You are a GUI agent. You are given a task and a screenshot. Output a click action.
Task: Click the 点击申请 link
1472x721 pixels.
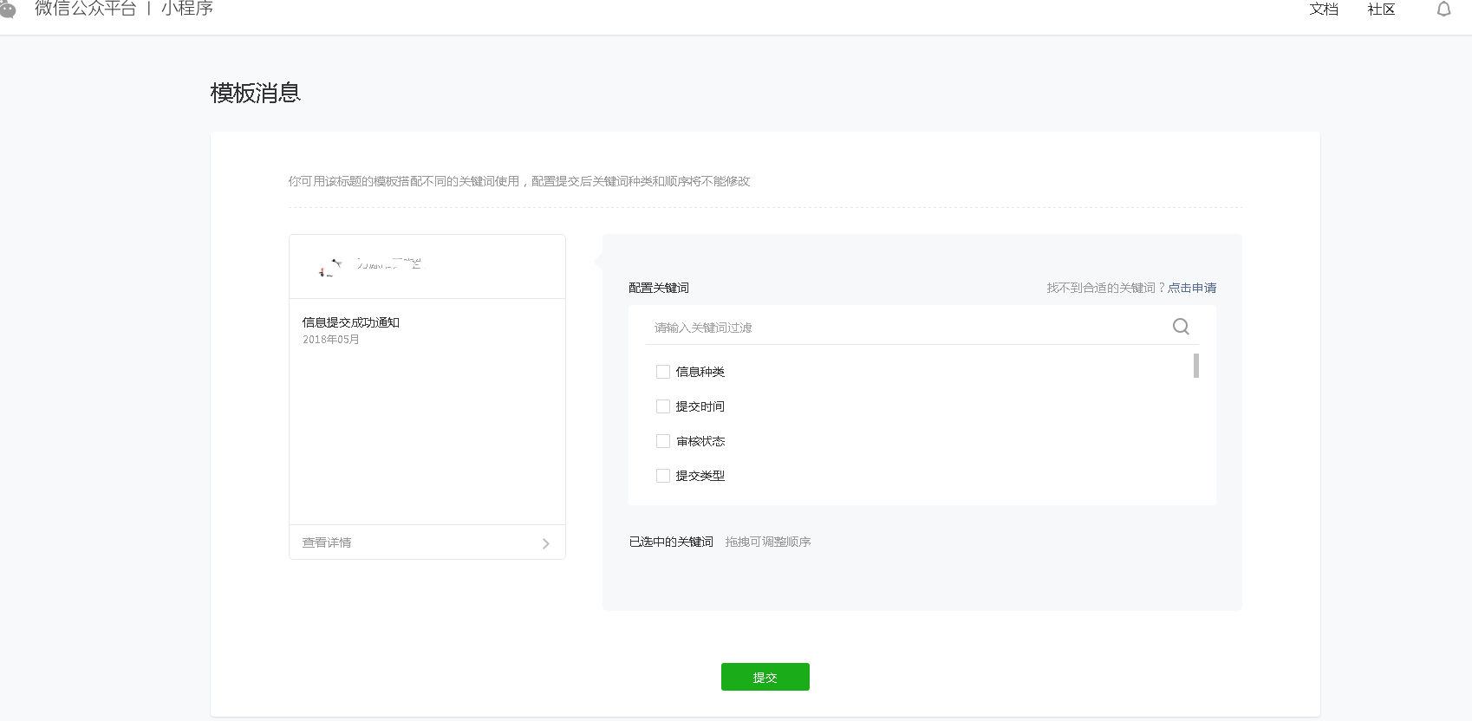(1191, 288)
